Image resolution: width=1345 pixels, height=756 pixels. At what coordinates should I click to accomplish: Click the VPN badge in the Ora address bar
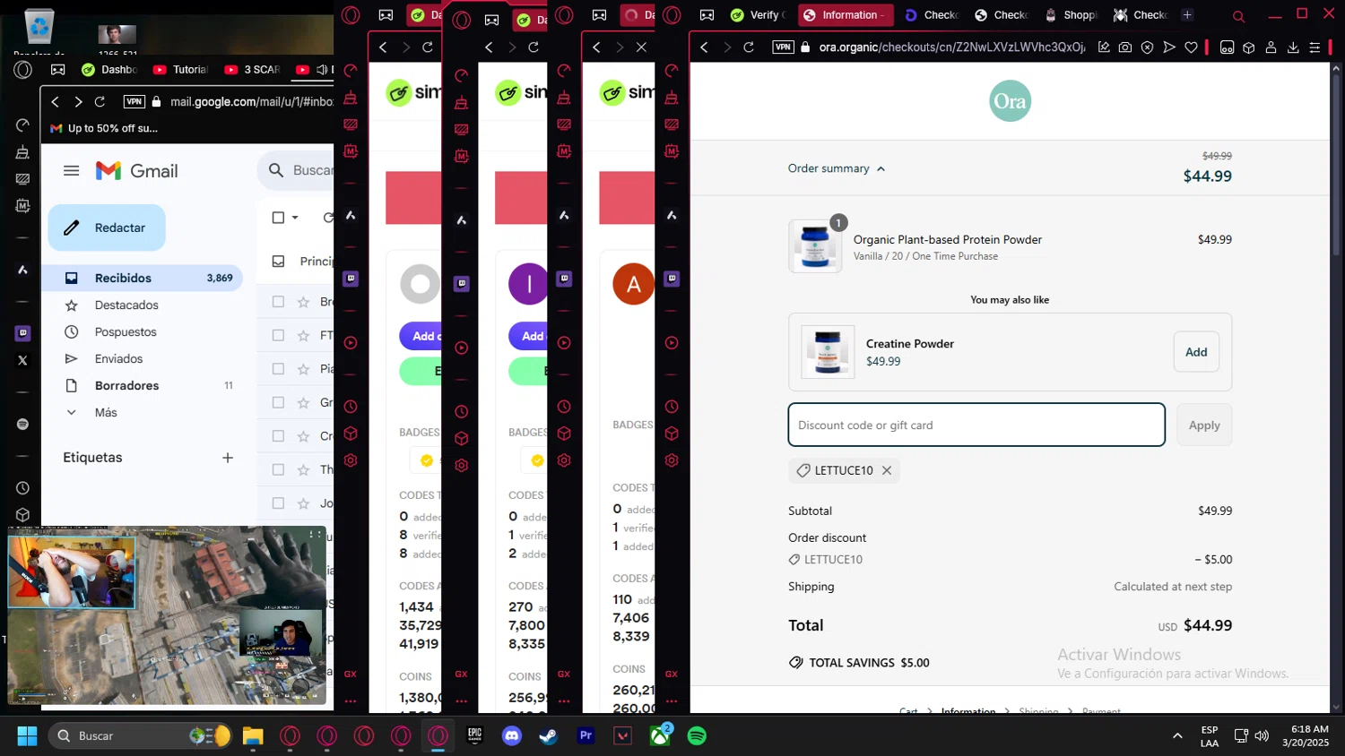(783, 47)
